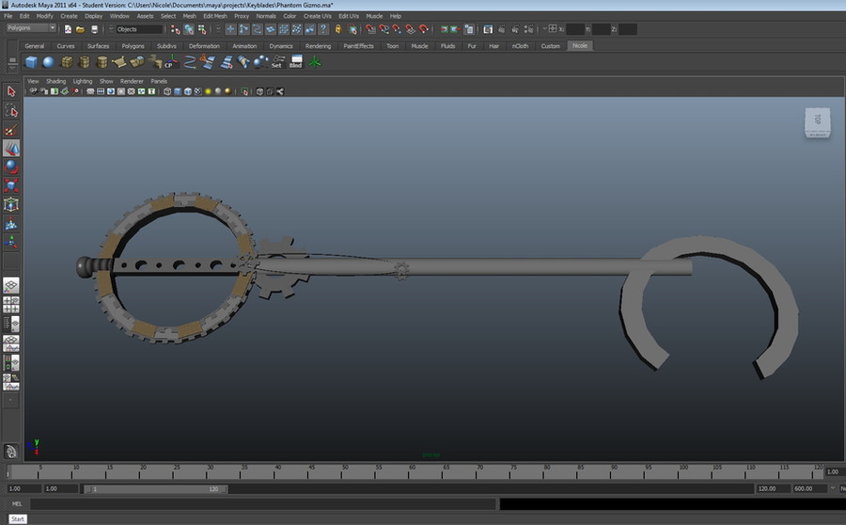Image resolution: width=846 pixels, height=525 pixels.
Task: Switch to the Nicole shelf tab
Action: click(580, 46)
